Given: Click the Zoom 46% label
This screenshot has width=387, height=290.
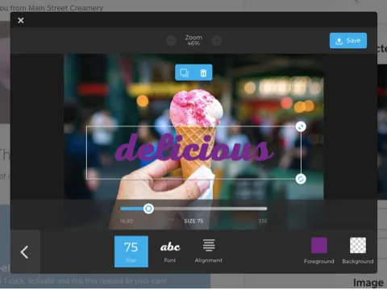Looking at the screenshot, I should pos(193,40).
